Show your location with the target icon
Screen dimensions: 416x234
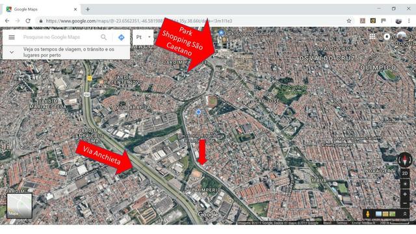[x=404, y=184]
